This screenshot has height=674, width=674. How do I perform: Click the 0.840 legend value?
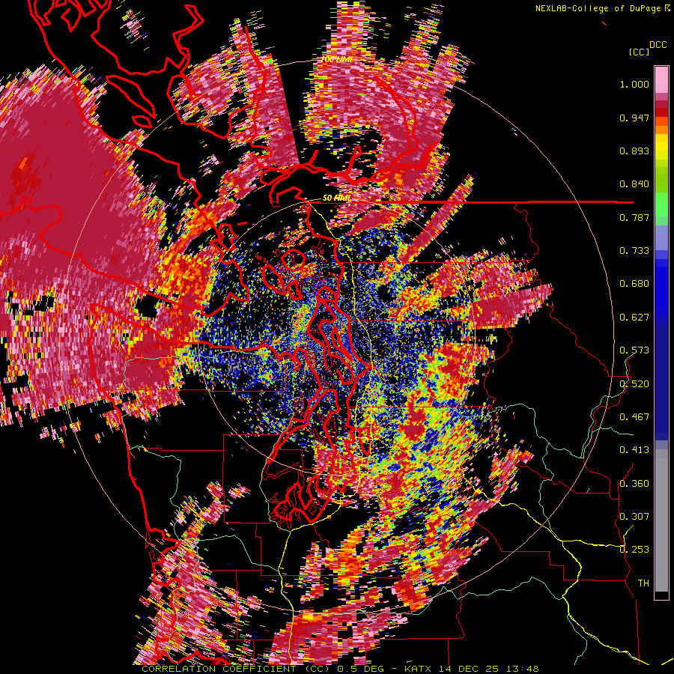634,184
